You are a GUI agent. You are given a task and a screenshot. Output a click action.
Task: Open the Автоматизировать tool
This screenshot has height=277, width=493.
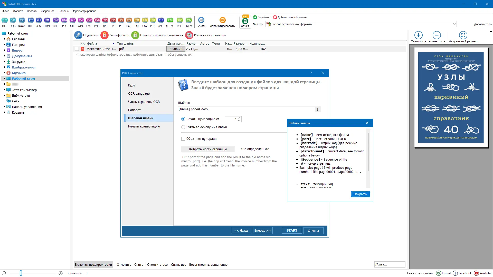[x=222, y=20]
